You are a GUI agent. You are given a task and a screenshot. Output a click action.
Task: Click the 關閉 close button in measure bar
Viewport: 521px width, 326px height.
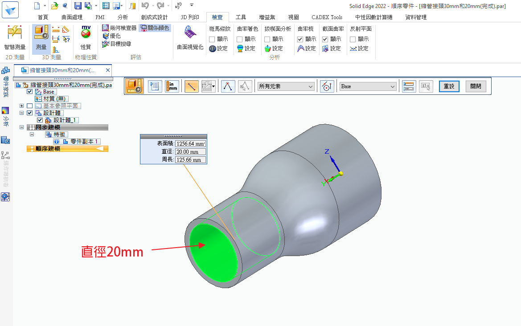476,86
